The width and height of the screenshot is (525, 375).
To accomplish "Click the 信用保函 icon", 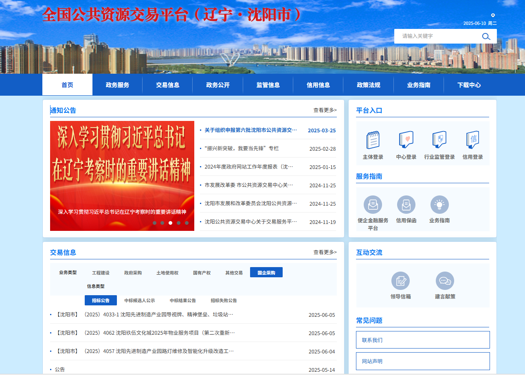I will tap(406, 204).
